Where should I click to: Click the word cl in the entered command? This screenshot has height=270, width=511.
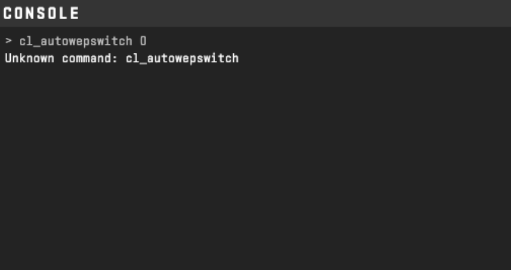coord(26,41)
